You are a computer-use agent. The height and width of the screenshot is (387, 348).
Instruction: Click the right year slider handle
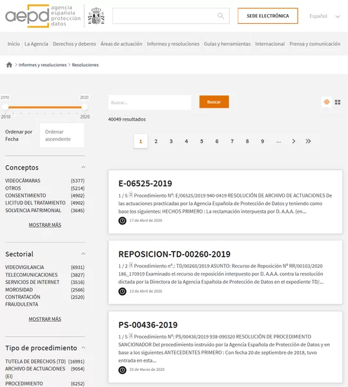85,107
